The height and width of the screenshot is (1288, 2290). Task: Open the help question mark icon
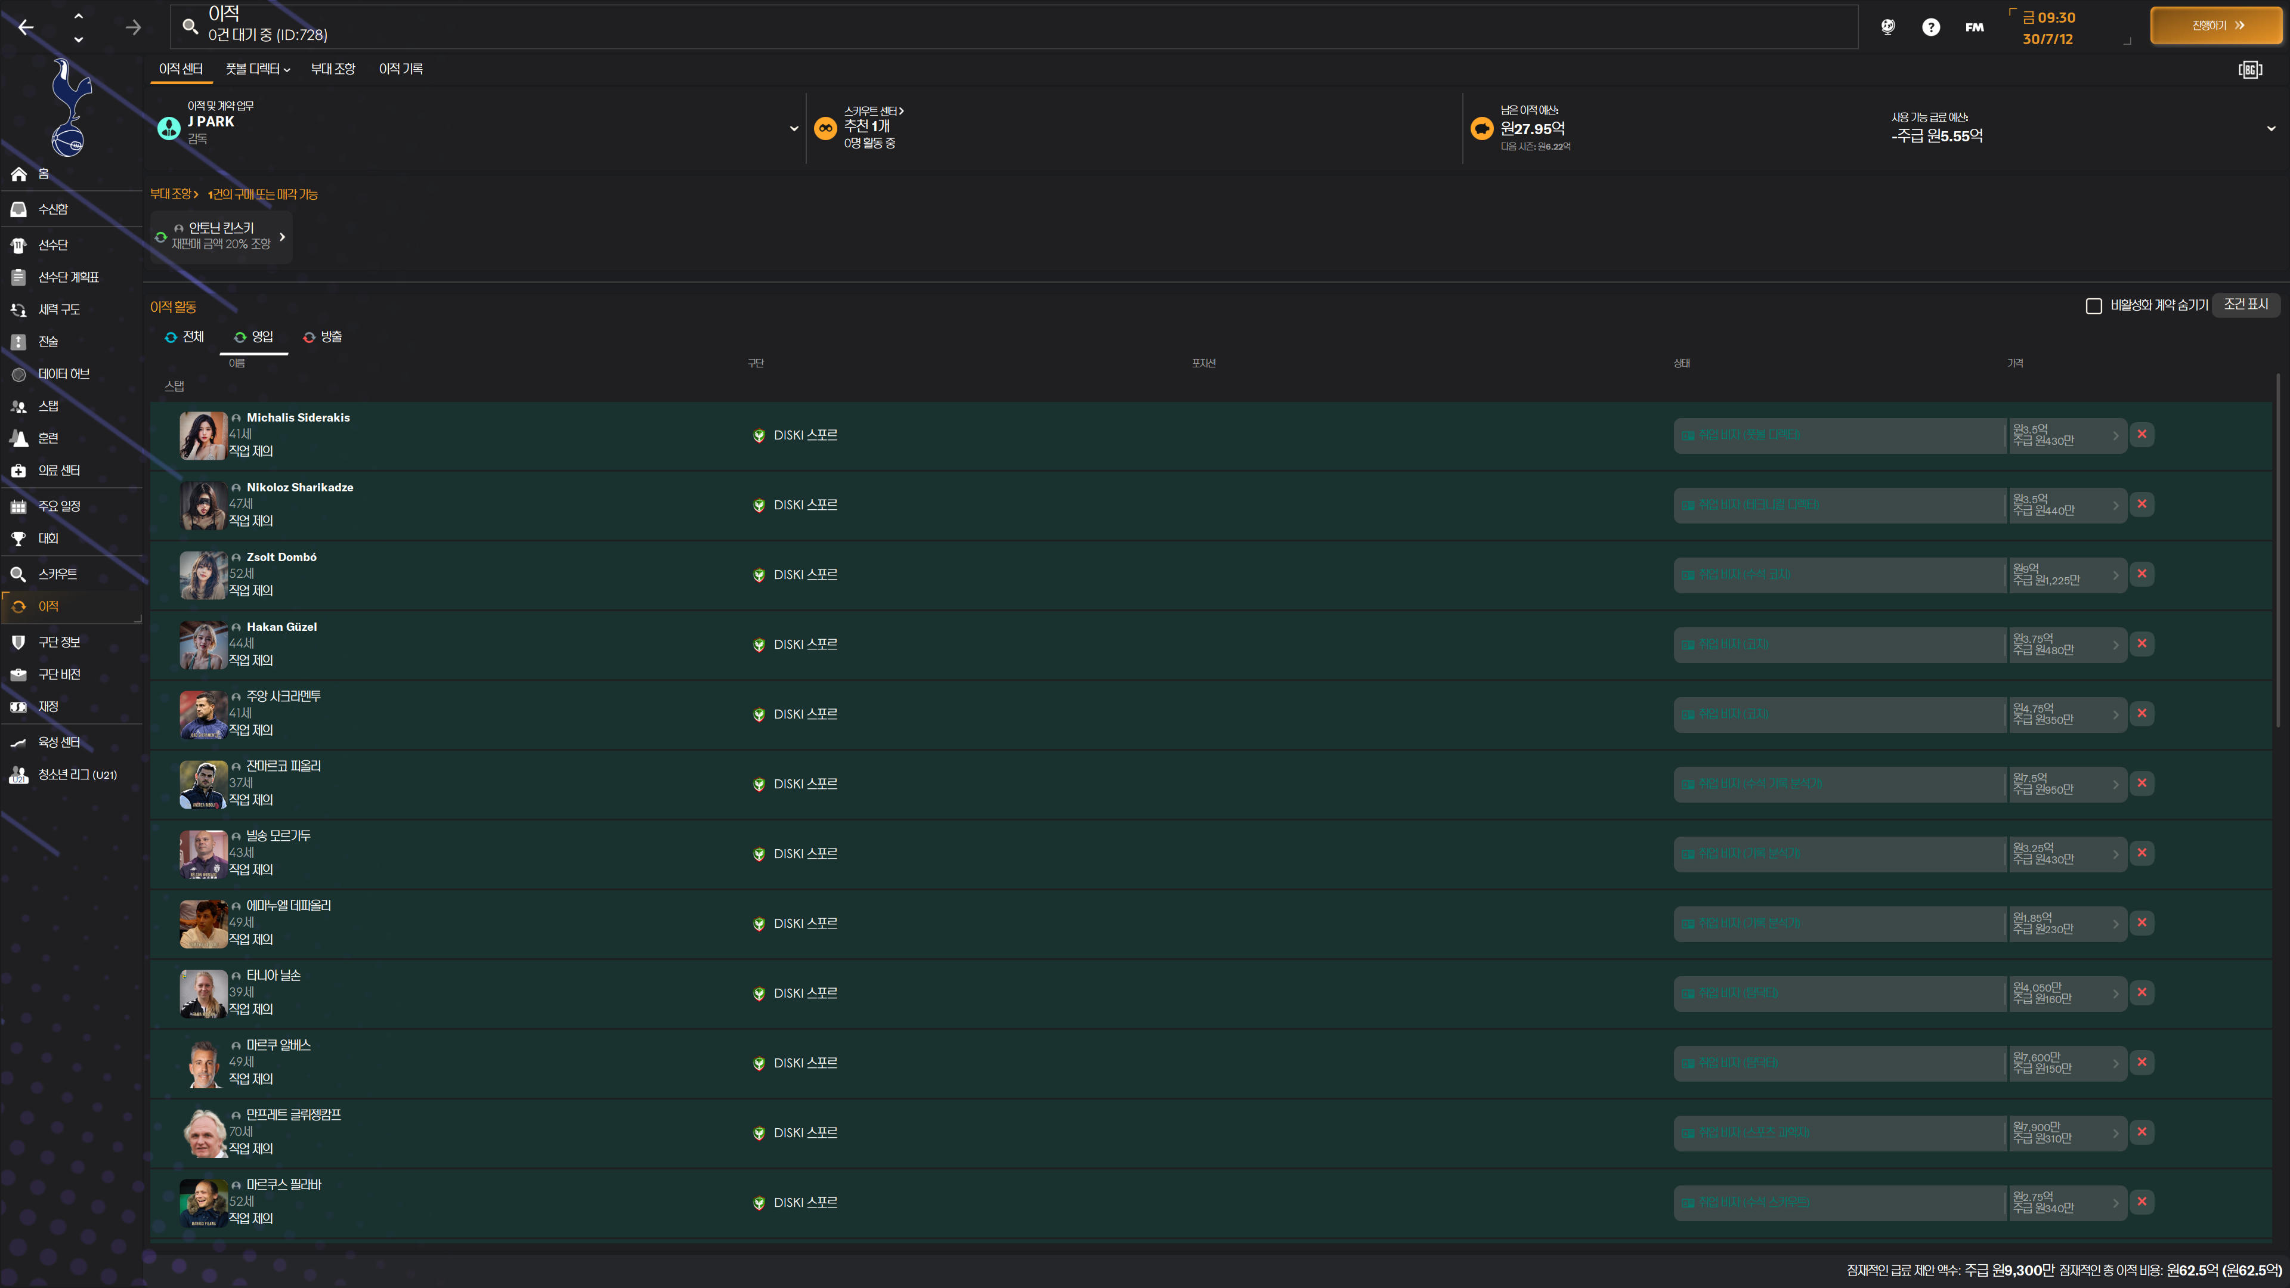1930,27
